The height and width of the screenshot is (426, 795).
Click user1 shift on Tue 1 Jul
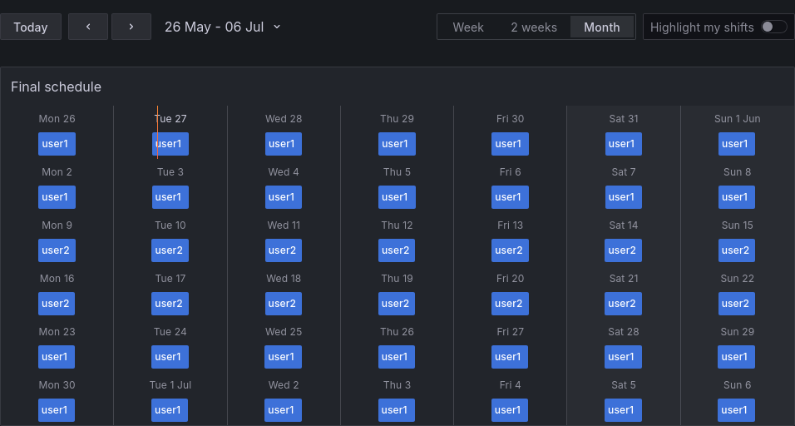170,410
